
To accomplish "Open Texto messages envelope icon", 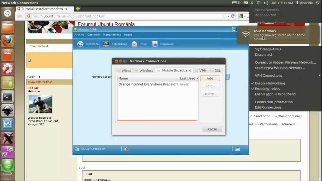I will pyautogui.click(x=134, y=44).
